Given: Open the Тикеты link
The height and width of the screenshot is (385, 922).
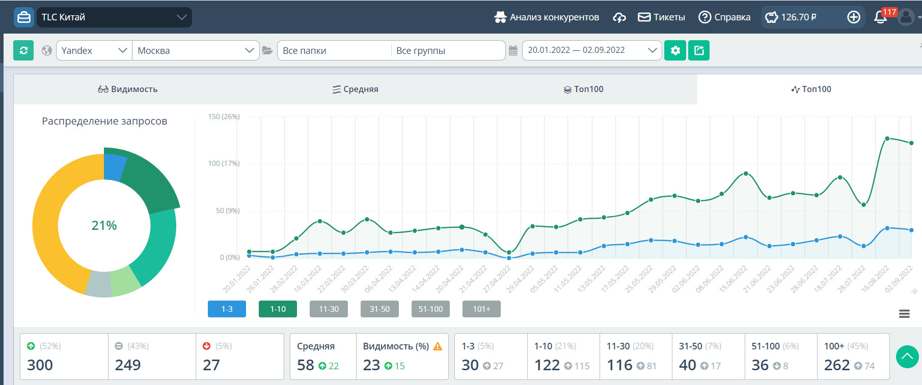Looking at the screenshot, I should coord(662,17).
